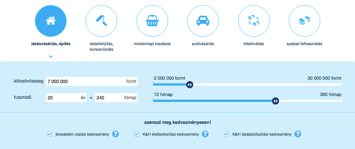The height and width of the screenshot is (149, 355).
Task: Click the kölcsönösszeg amount input field
Action: (x=92, y=81)
